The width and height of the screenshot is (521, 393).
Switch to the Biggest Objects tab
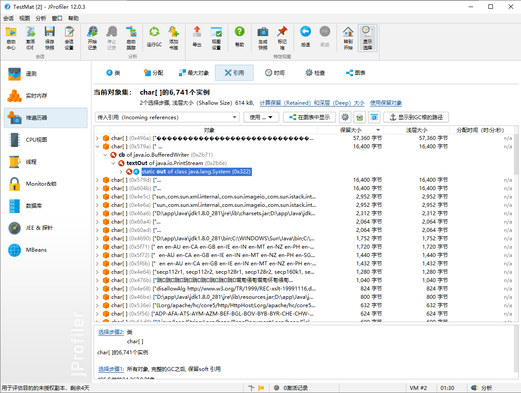(x=194, y=73)
